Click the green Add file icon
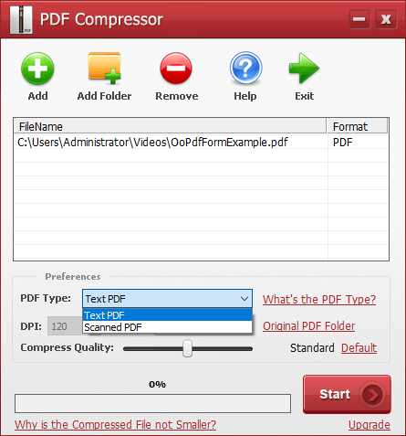 click(x=37, y=69)
